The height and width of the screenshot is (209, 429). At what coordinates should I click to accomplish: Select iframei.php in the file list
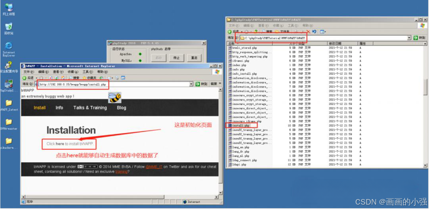(239, 61)
